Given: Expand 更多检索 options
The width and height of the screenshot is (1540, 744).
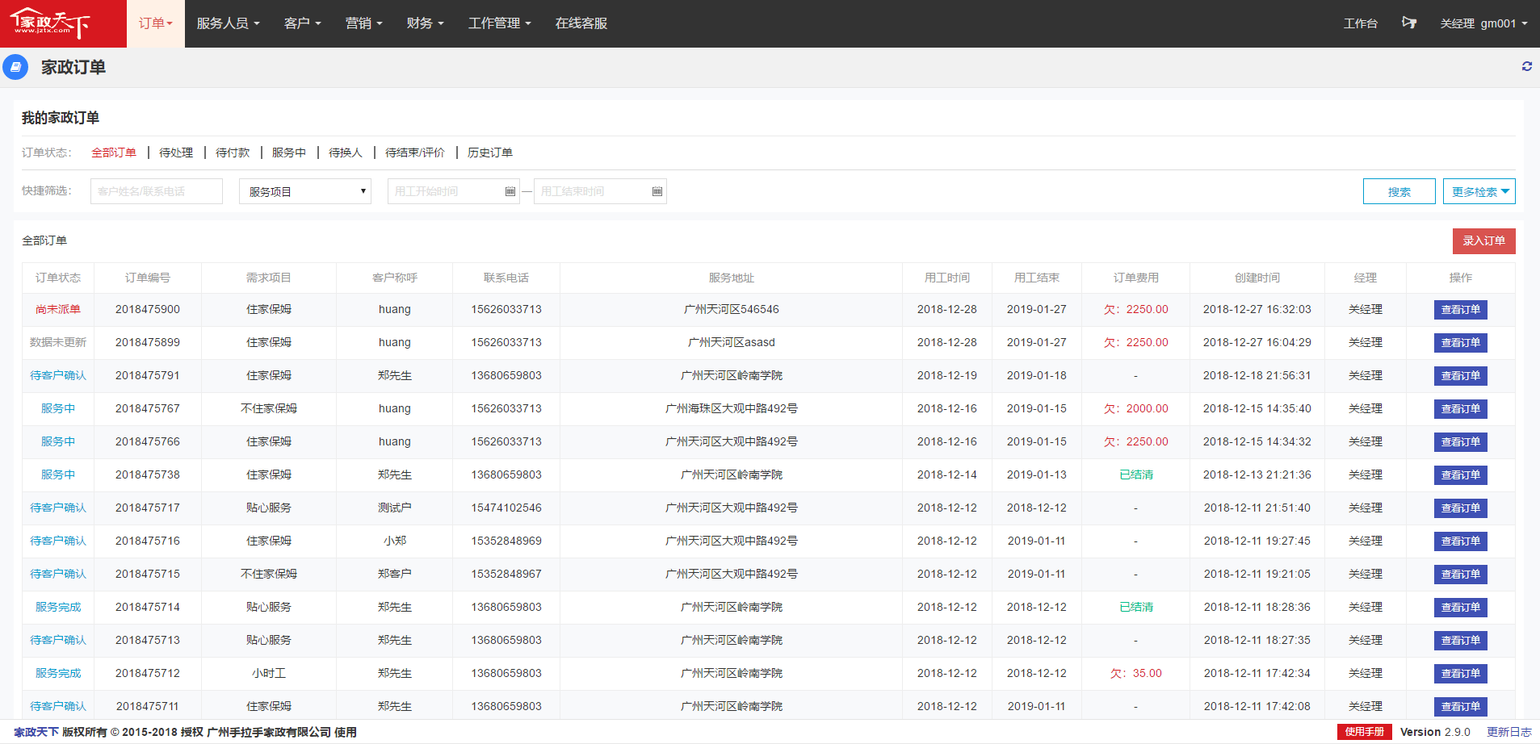Looking at the screenshot, I should (1479, 191).
